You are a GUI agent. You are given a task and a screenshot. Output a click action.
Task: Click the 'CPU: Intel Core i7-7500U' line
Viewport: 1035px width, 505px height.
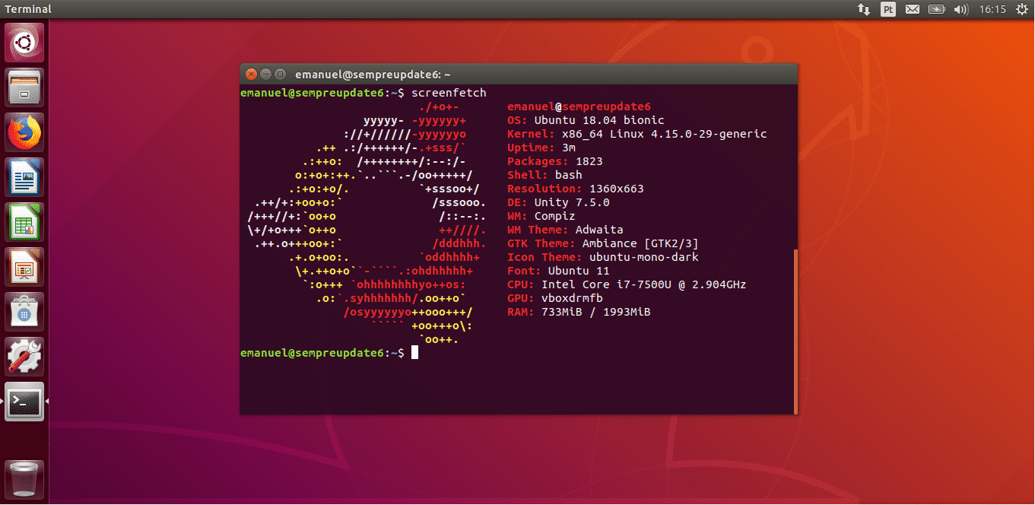click(x=627, y=284)
